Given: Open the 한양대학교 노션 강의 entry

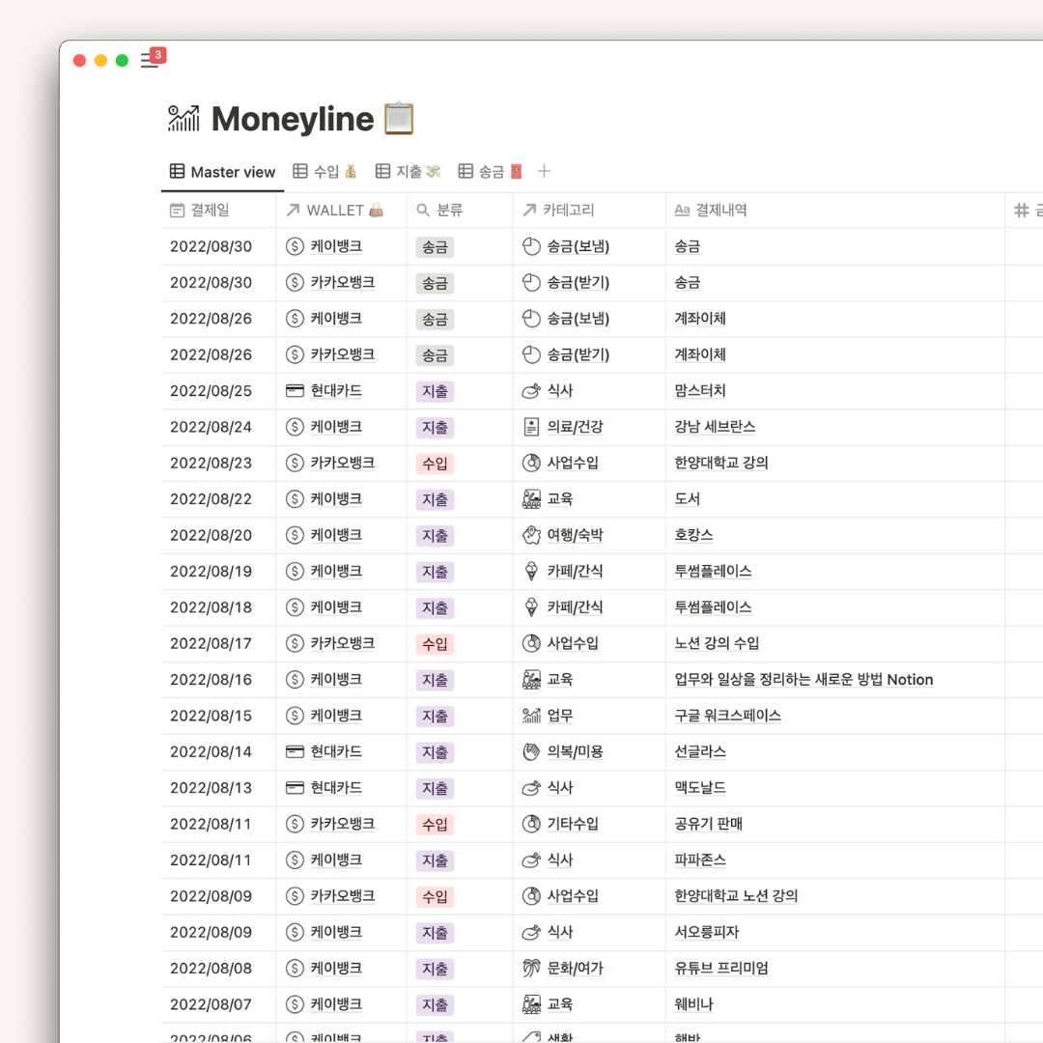Looking at the screenshot, I should pos(736,896).
